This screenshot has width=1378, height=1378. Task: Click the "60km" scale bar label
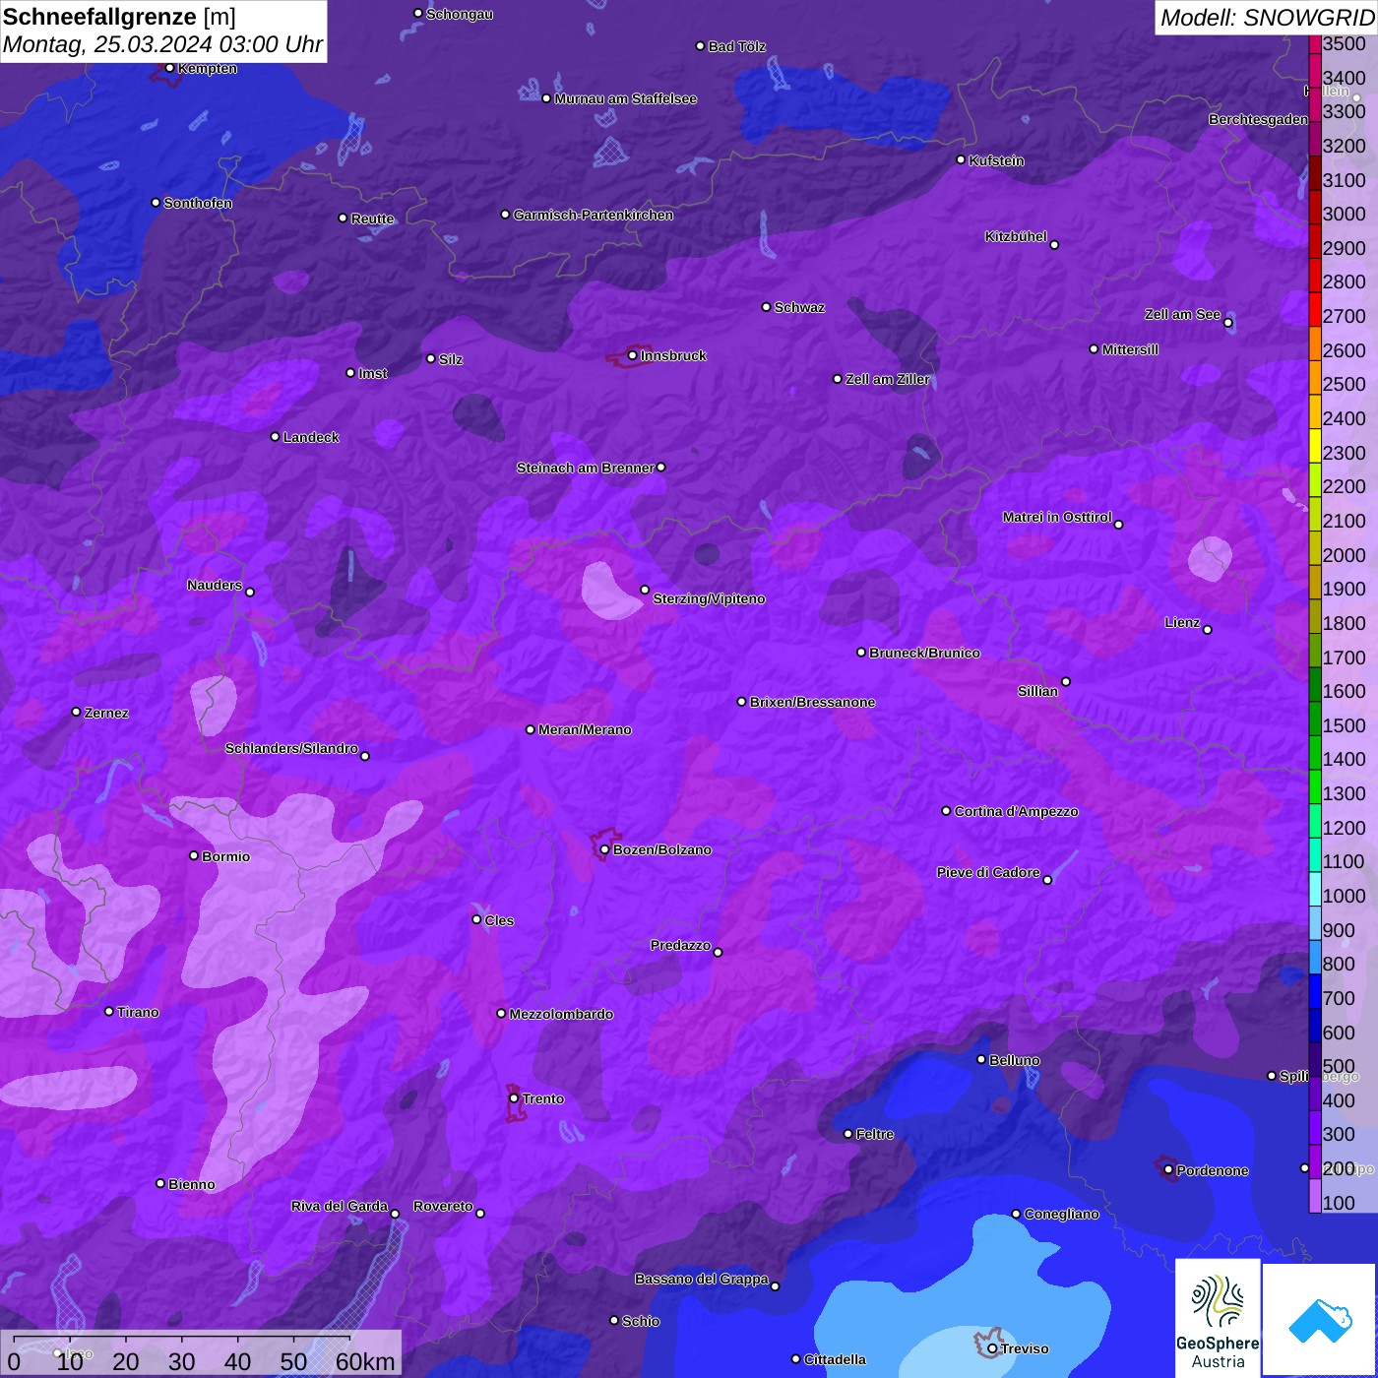[365, 1361]
